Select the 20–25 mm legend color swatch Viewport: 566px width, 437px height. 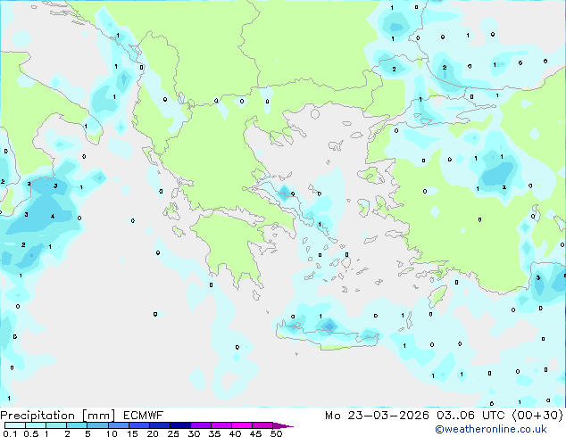tap(159, 425)
